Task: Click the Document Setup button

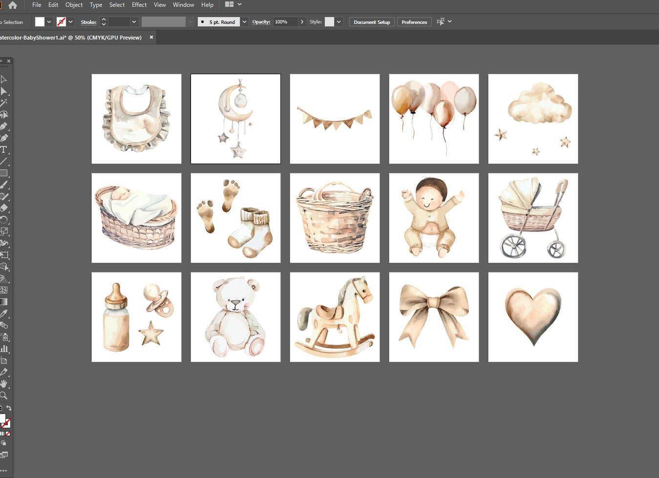Action: [x=371, y=22]
